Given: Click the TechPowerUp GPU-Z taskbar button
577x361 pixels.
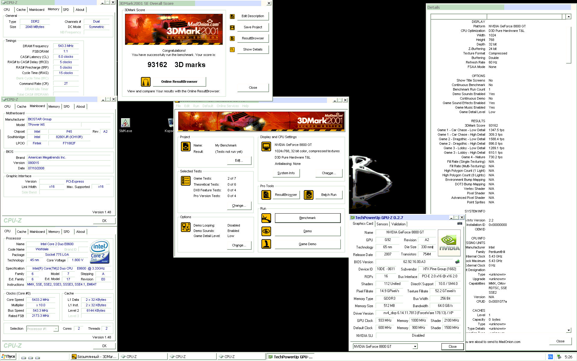Looking at the screenshot, I should 290,357.
